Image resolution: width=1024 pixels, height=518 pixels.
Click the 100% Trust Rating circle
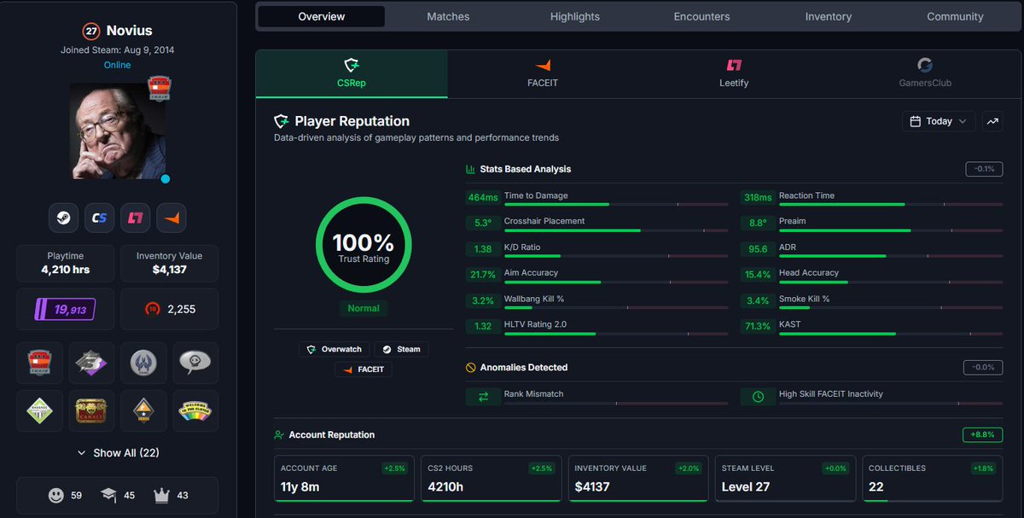coord(364,246)
